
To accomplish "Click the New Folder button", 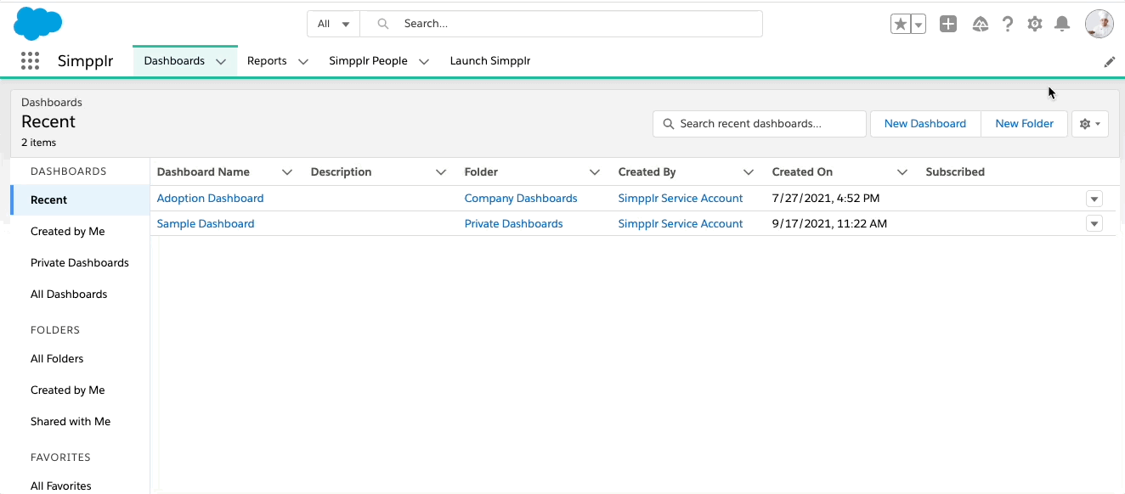I will [x=1025, y=124].
